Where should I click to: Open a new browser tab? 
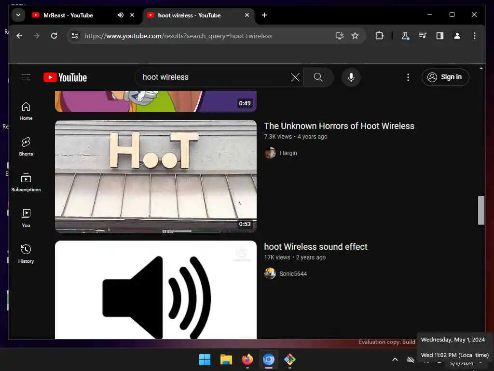(x=264, y=15)
